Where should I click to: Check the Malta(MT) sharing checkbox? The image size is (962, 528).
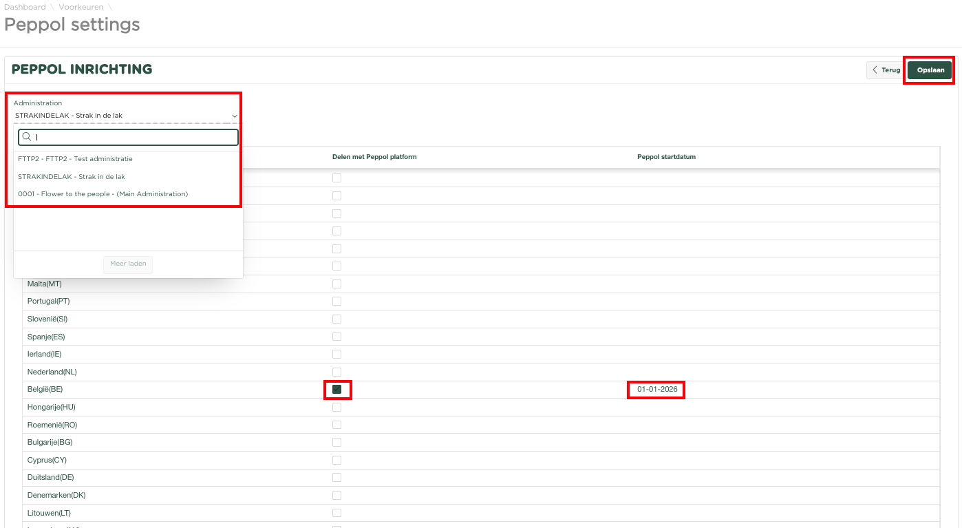336,284
